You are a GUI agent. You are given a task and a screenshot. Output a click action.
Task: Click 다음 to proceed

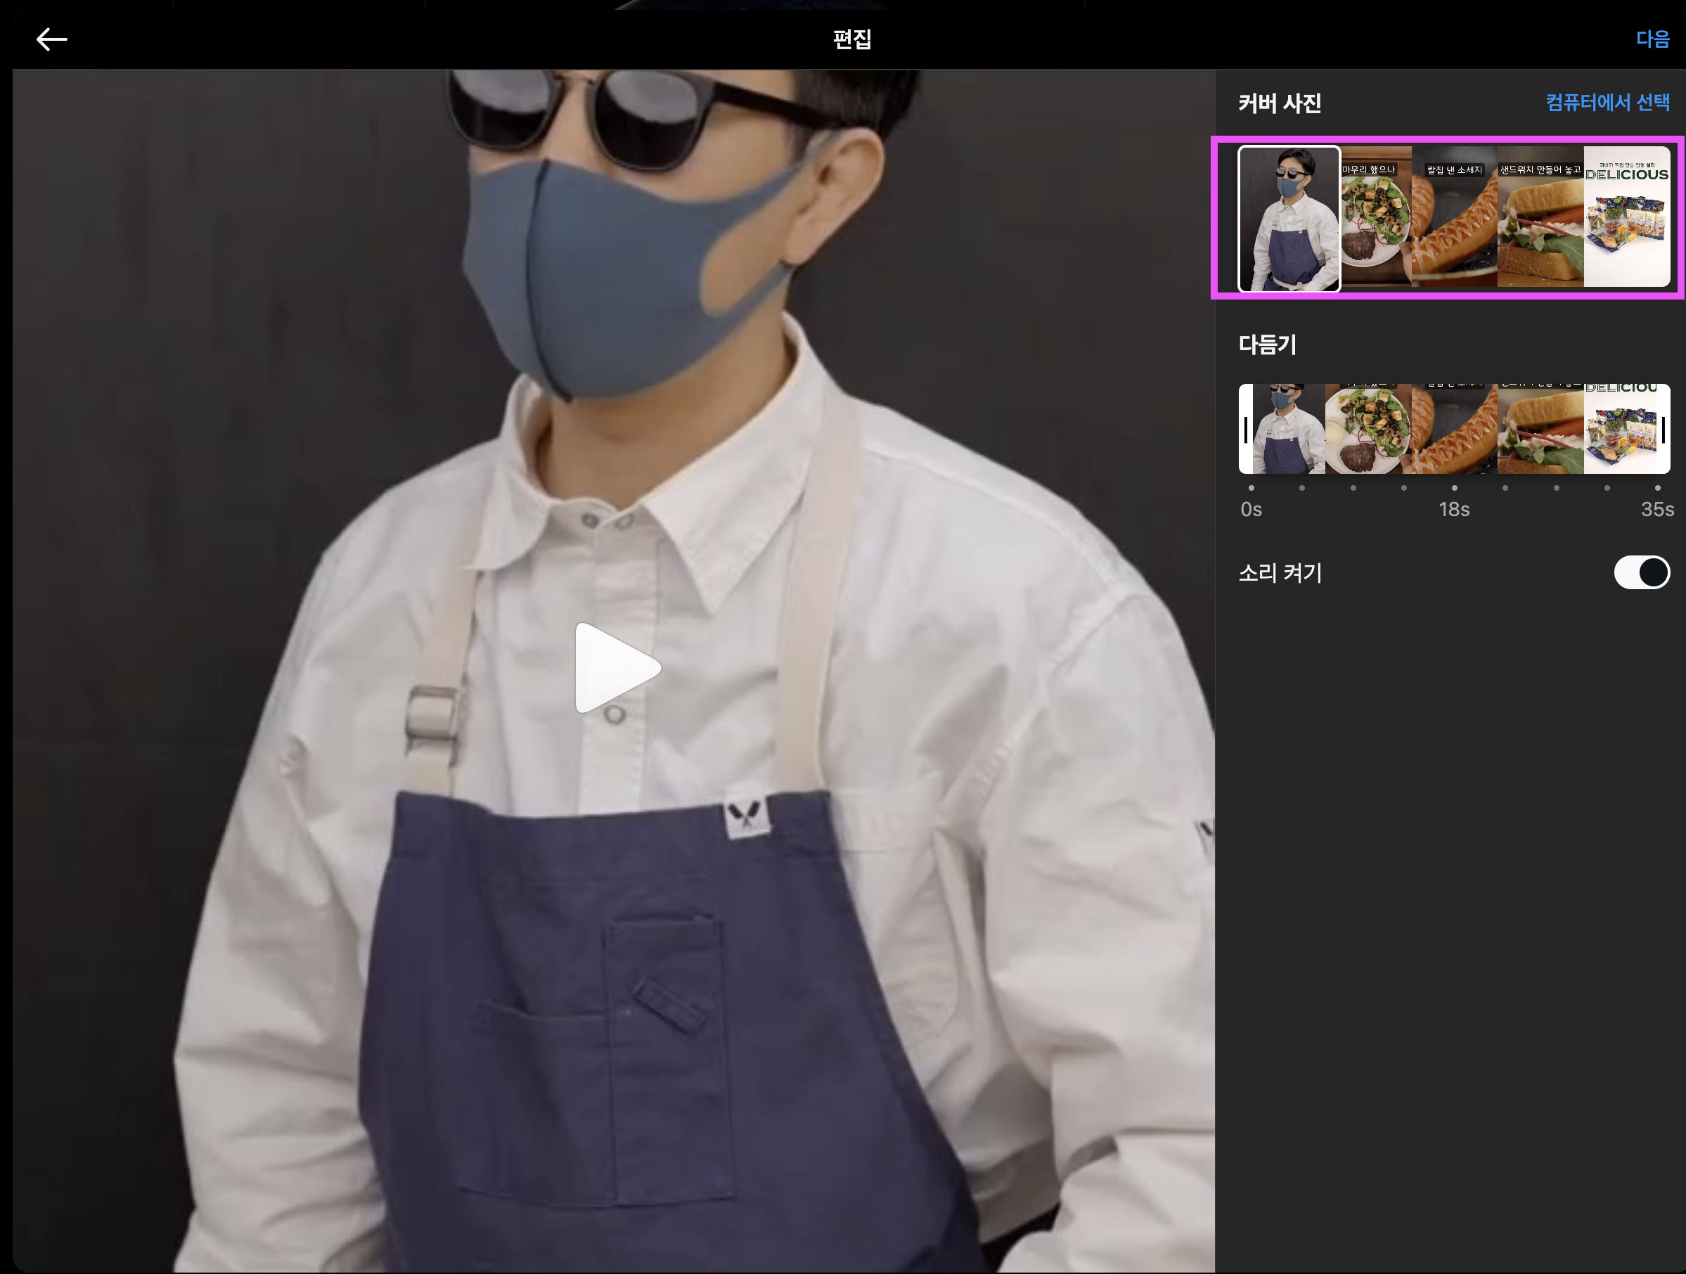[x=1652, y=39]
